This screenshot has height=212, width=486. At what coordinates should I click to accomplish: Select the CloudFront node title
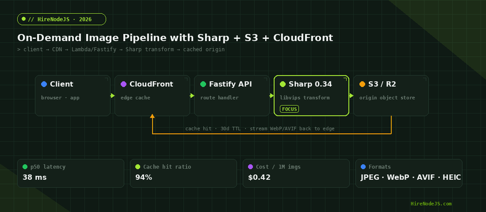click(x=151, y=84)
